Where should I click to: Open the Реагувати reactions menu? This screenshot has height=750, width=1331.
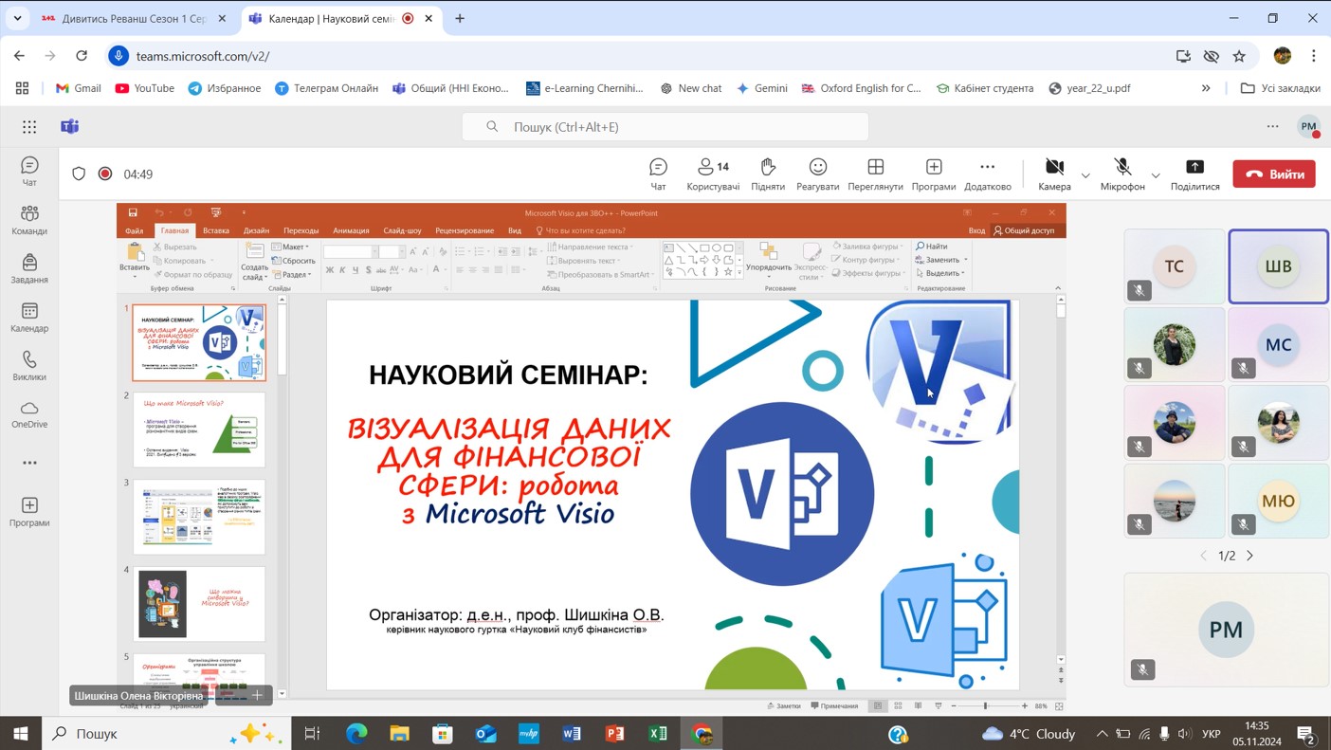(x=817, y=174)
